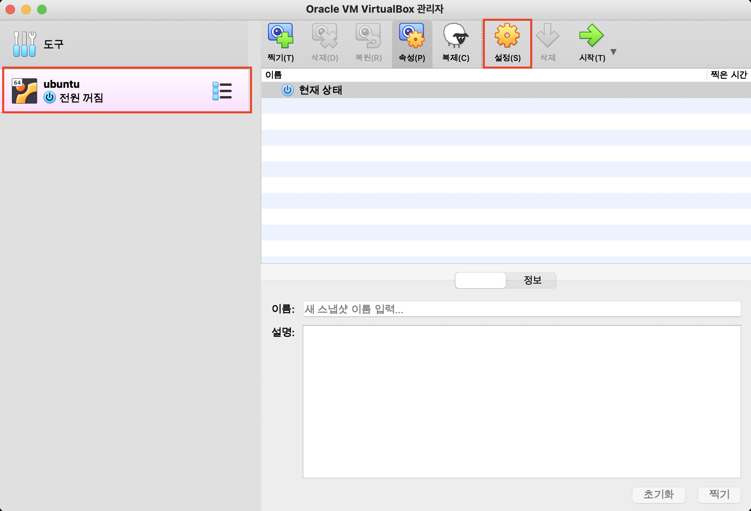Minimize the window with yellow button
Image resolution: width=751 pixels, height=511 pixels.
click(x=26, y=9)
